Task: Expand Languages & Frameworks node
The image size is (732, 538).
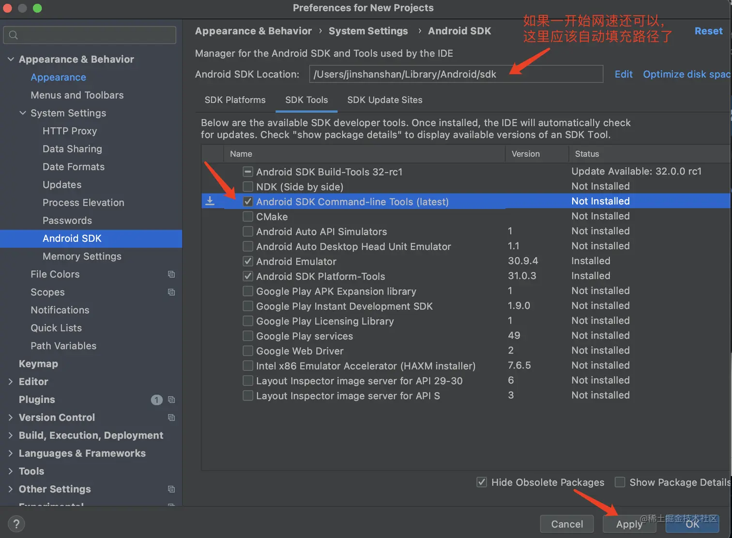Action: [11, 453]
